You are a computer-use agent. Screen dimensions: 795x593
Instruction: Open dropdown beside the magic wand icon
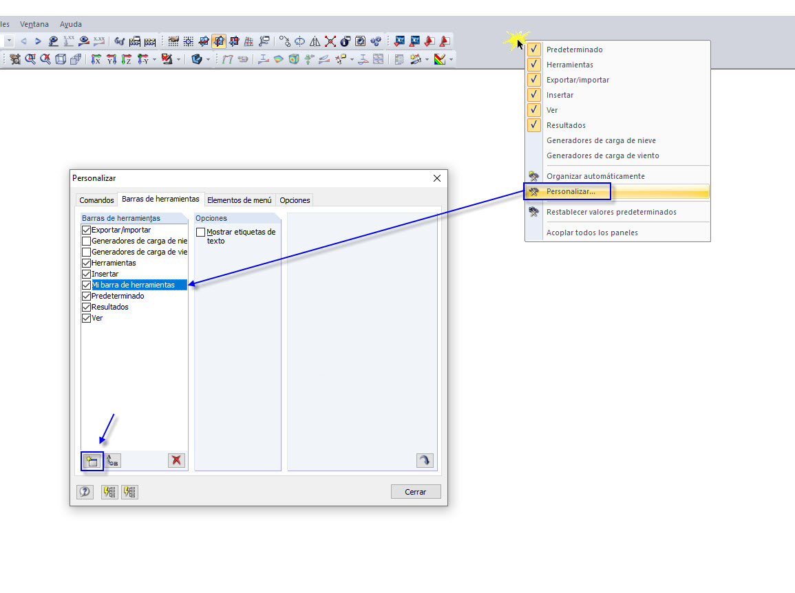427,59
